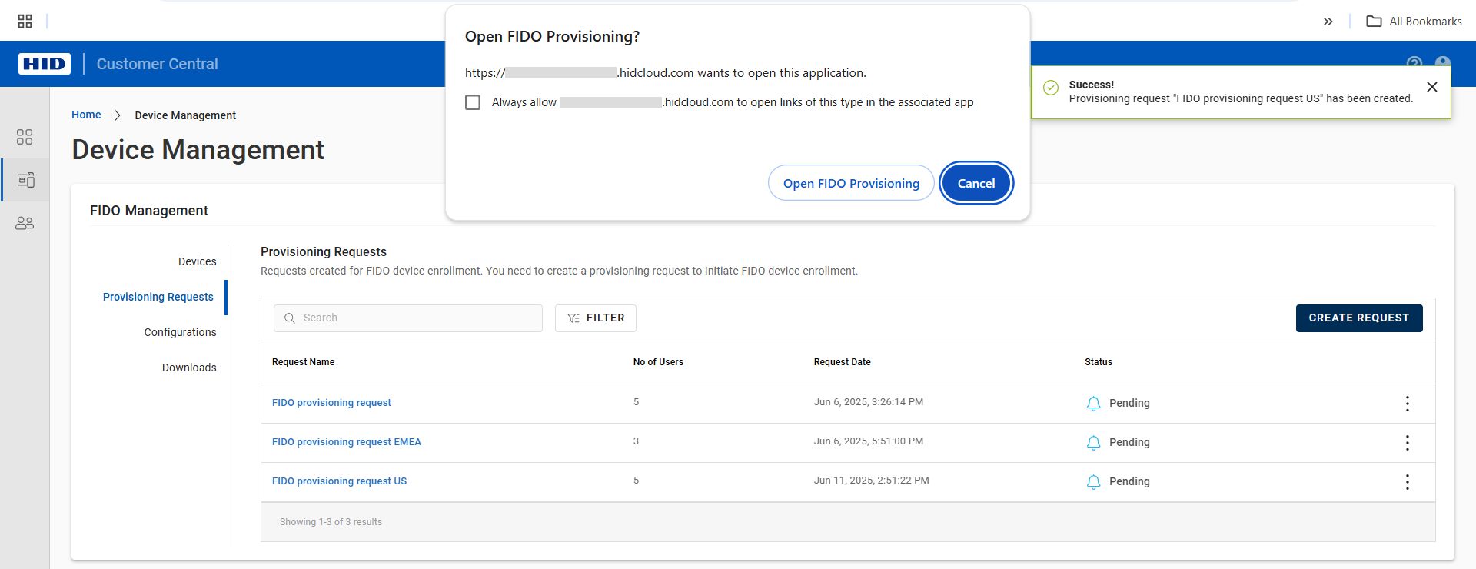Open the users icon in left sidebar
The image size is (1476, 569).
click(x=25, y=223)
